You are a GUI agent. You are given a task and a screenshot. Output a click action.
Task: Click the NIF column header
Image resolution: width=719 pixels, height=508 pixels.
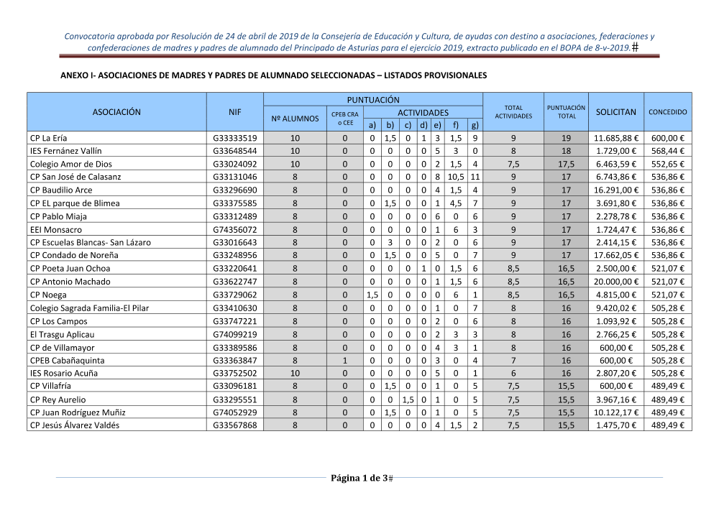(x=235, y=112)
